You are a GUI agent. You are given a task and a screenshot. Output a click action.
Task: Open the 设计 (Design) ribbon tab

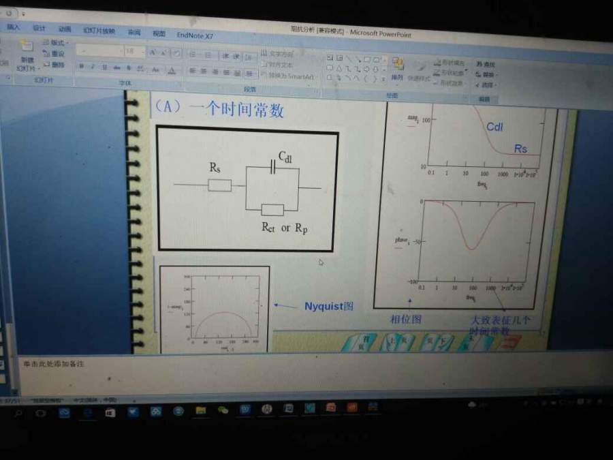39,28
